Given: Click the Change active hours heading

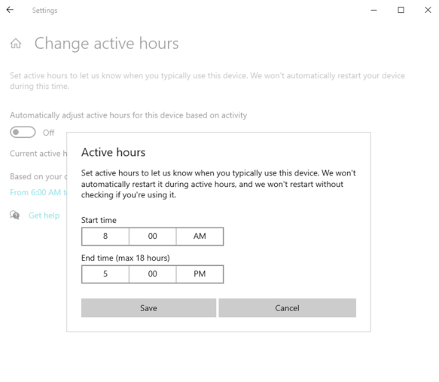Looking at the screenshot, I should (x=106, y=44).
